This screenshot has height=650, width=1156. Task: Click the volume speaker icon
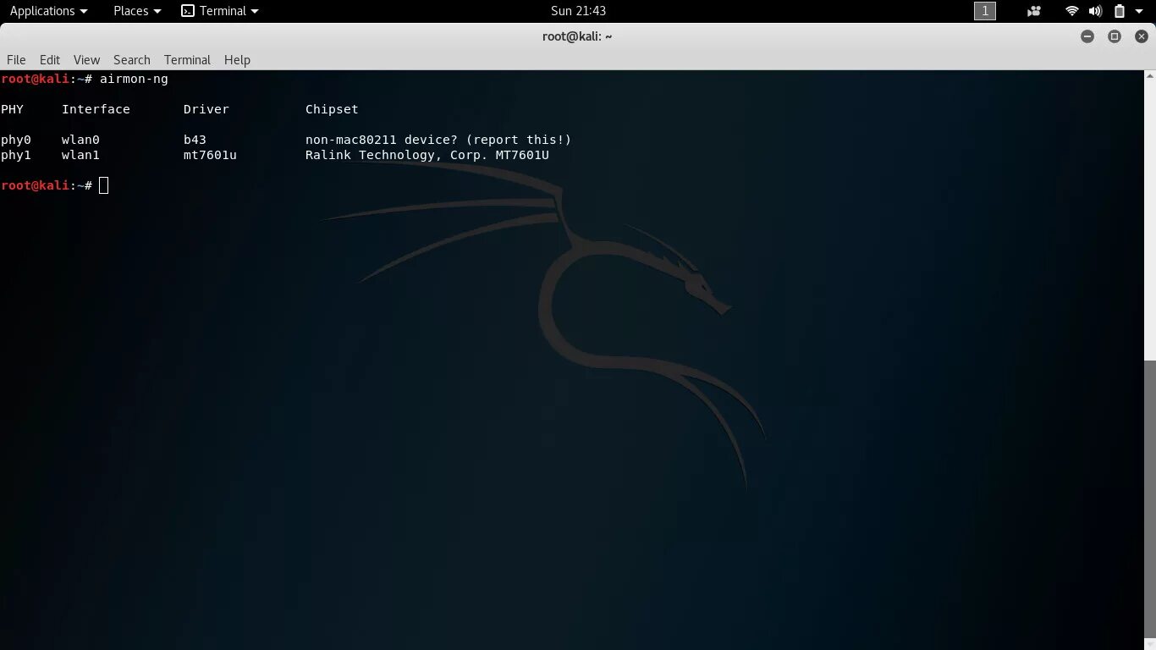(x=1095, y=11)
